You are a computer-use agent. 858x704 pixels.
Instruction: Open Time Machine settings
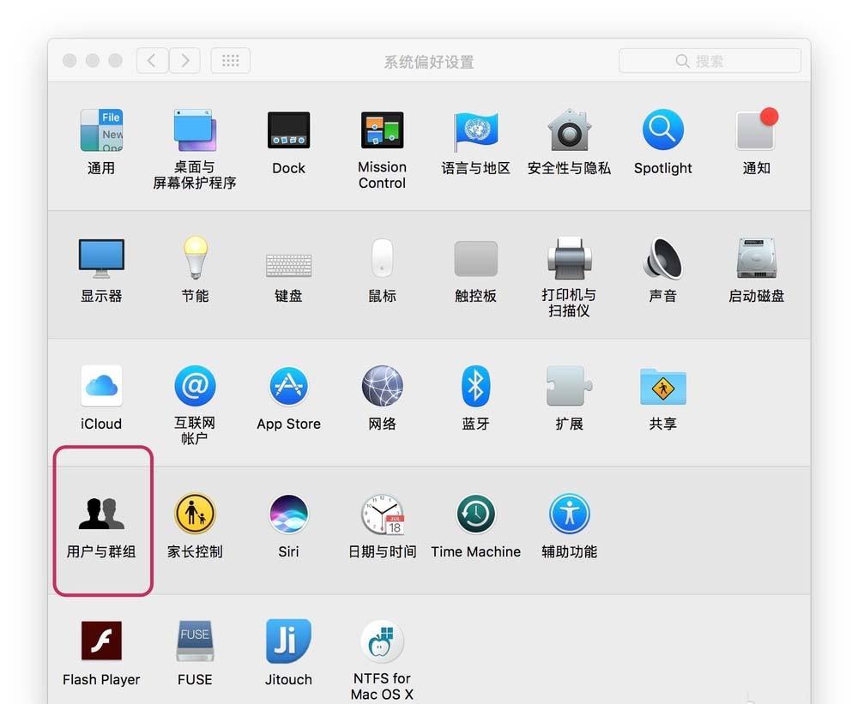pyautogui.click(x=475, y=514)
